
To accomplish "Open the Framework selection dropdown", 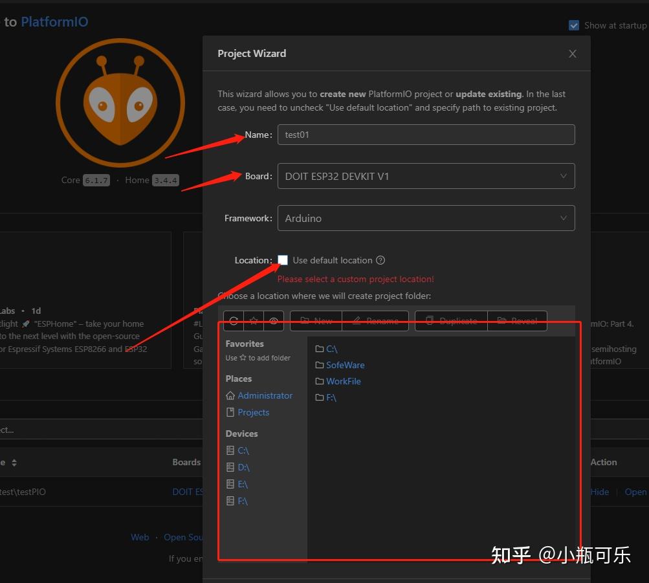I will click(426, 218).
